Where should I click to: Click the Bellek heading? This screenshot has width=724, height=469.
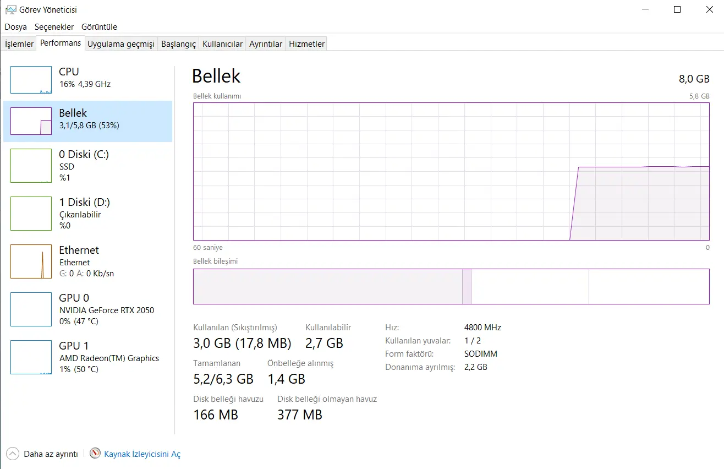pos(216,76)
